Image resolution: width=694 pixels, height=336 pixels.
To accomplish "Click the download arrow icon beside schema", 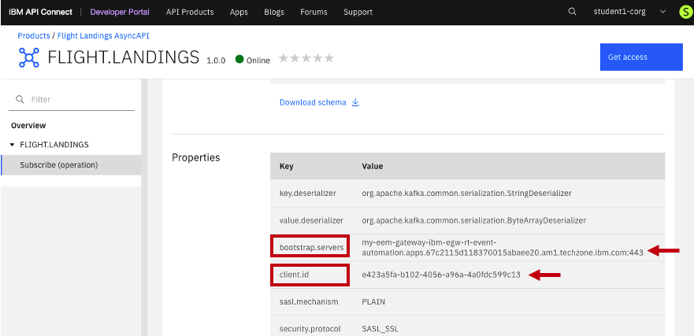I will point(355,102).
